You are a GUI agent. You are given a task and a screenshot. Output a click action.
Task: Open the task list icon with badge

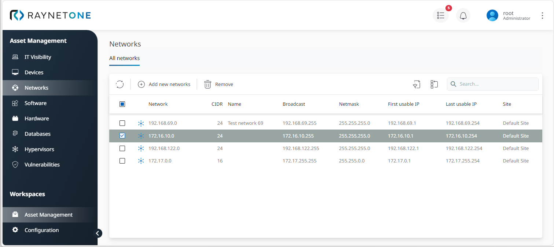click(x=441, y=16)
